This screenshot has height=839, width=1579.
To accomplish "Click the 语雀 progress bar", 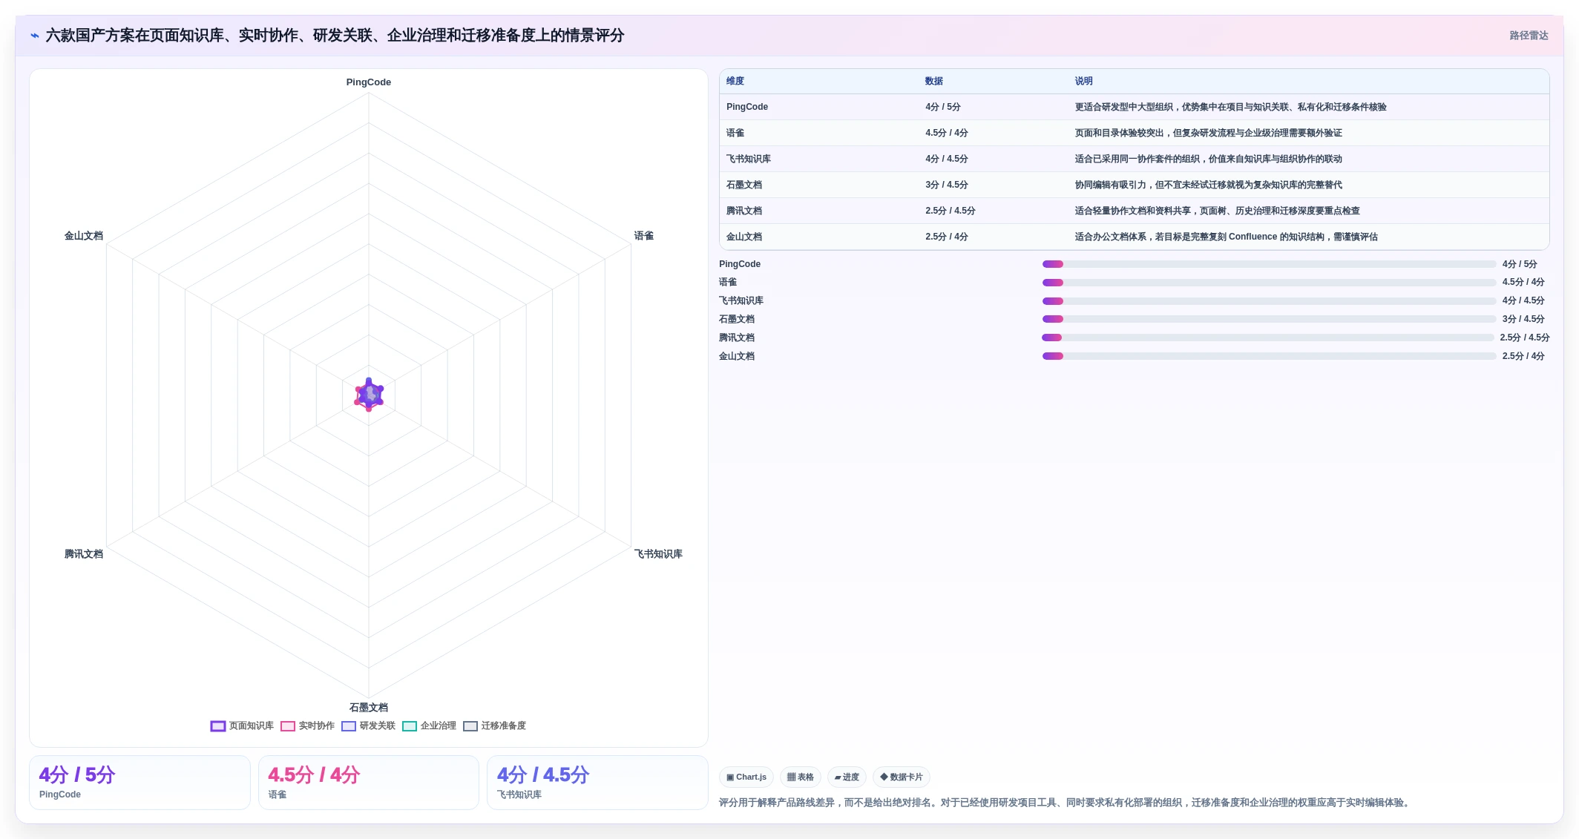I will click(1269, 283).
